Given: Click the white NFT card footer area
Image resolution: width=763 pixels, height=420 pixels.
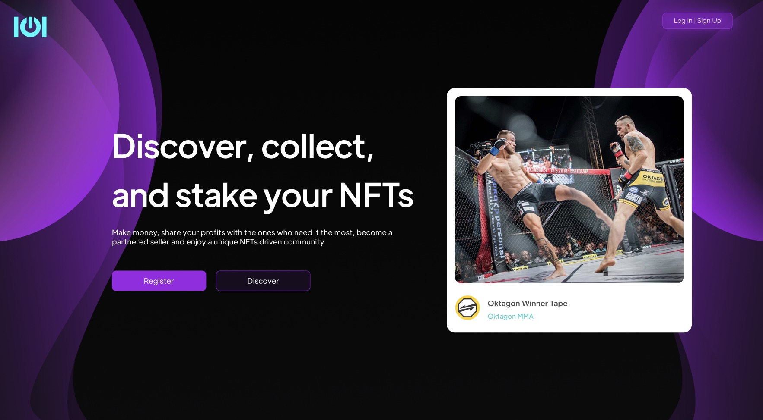Looking at the screenshot, I should click(569, 308).
